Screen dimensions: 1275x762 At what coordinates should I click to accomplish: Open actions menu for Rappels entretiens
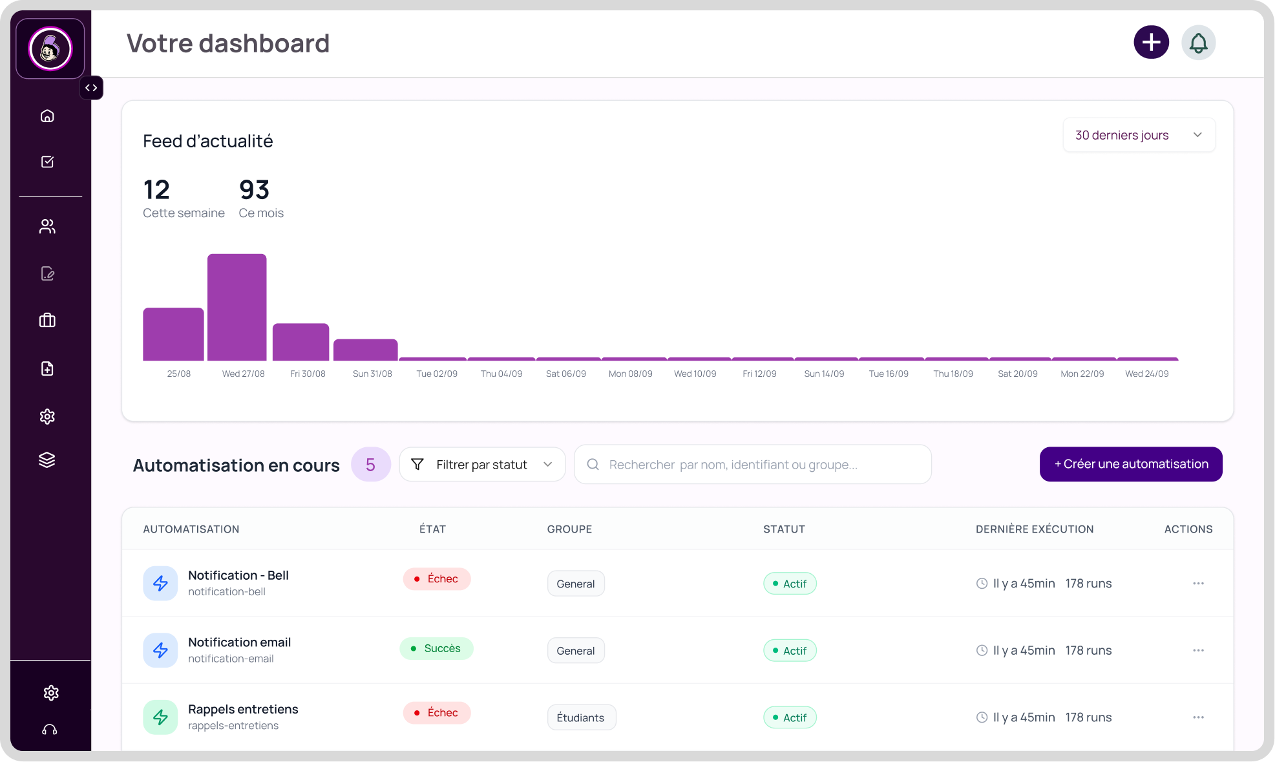tap(1198, 717)
